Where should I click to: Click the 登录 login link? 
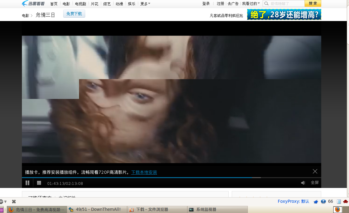[x=206, y=4]
